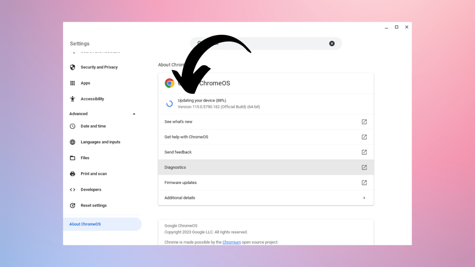Open Languages and inputs settings
Image resolution: width=475 pixels, height=267 pixels.
click(100, 142)
